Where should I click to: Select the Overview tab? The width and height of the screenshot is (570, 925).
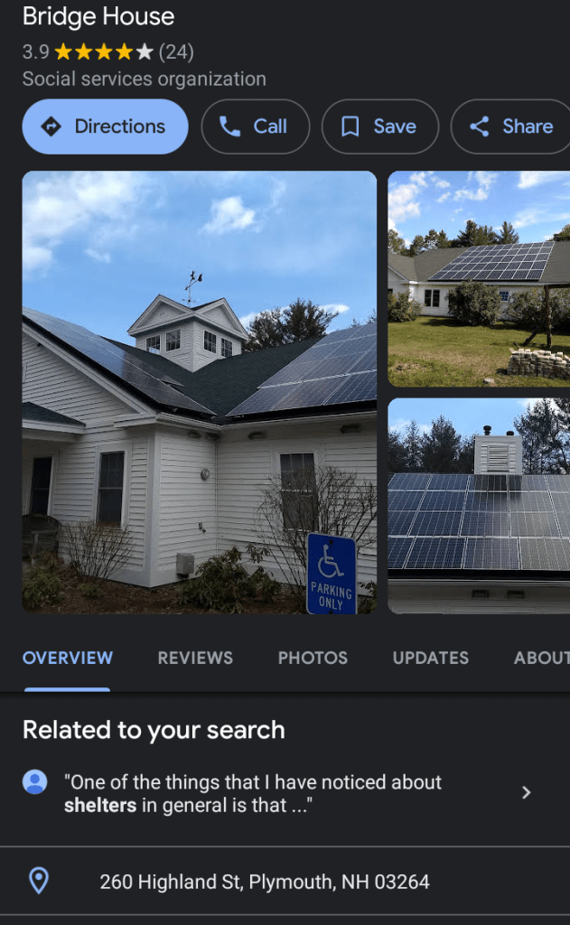pyautogui.click(x=67, y=658)
